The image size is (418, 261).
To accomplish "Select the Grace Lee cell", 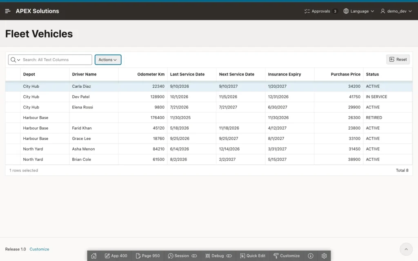I will 94,139.
